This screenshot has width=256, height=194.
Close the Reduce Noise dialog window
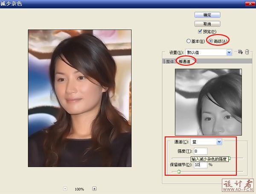(250, 3)
